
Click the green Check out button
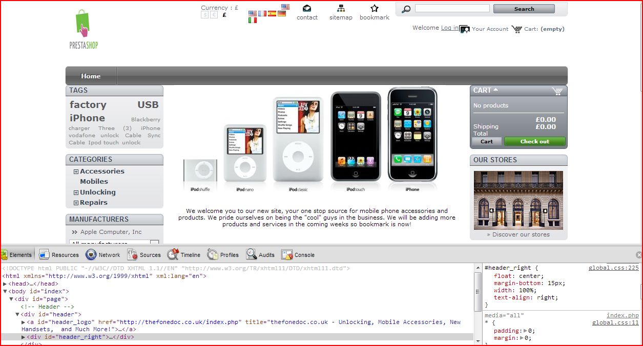(x=534, y=142)
